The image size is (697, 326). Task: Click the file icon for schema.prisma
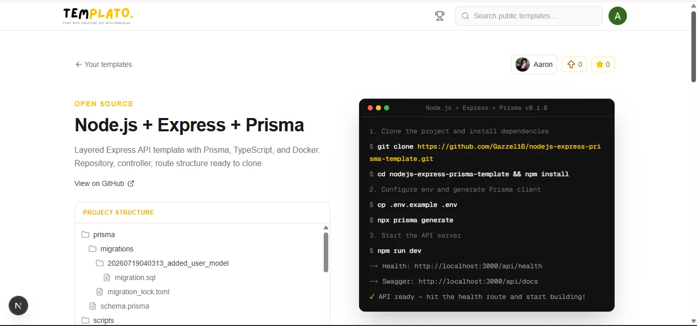(x=93, y=306)
